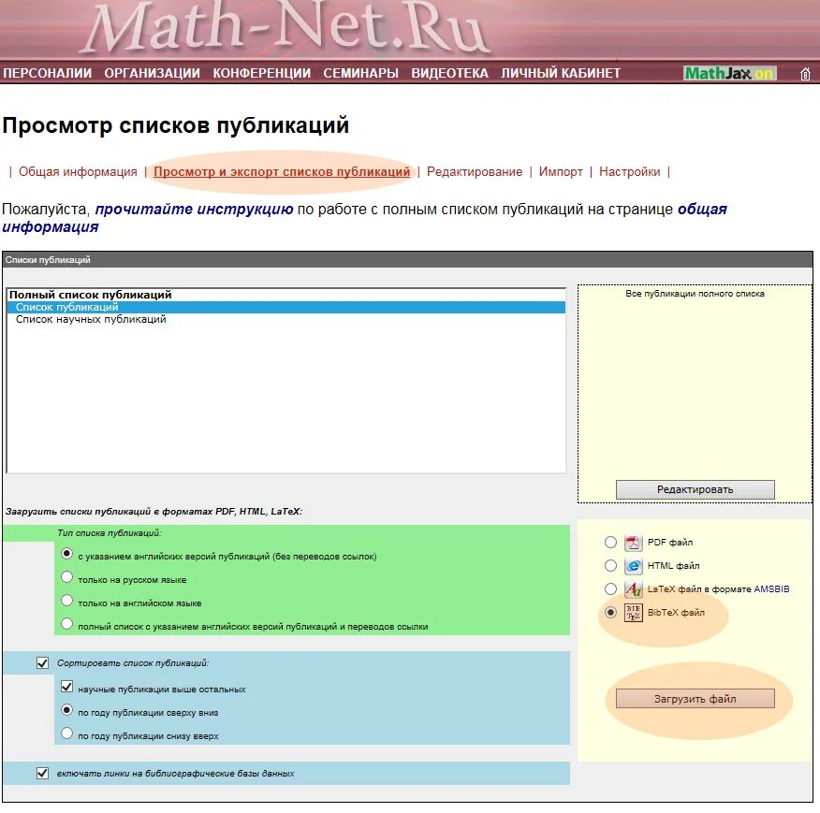Choose 'только на русском языке' radio option
Image resolution: width=820 pixels, height=813 pixels.
[67, 576]
